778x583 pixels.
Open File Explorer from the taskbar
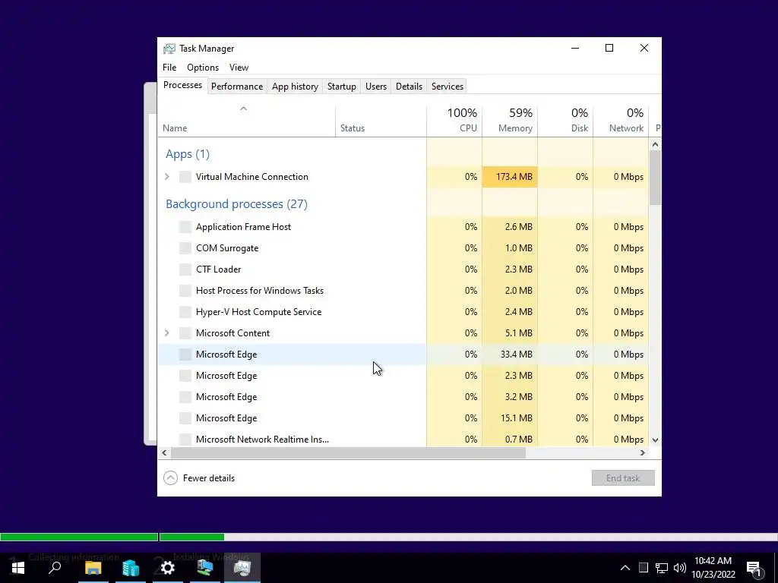[93, 568]
